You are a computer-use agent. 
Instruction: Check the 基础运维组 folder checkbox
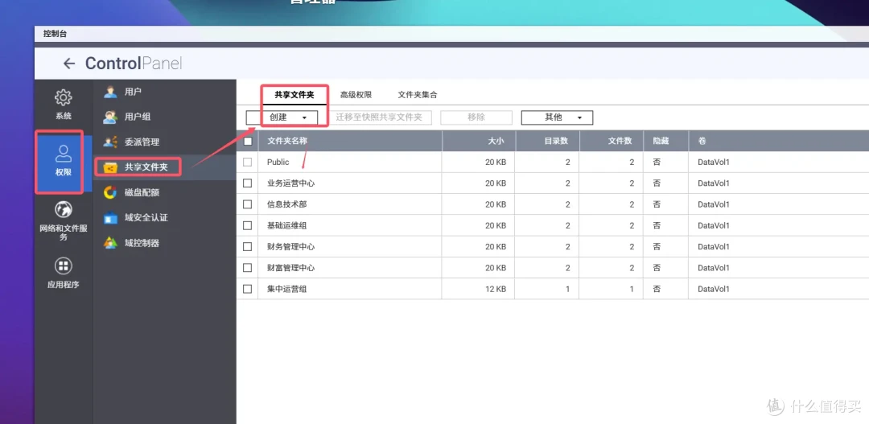pos(248,225)
